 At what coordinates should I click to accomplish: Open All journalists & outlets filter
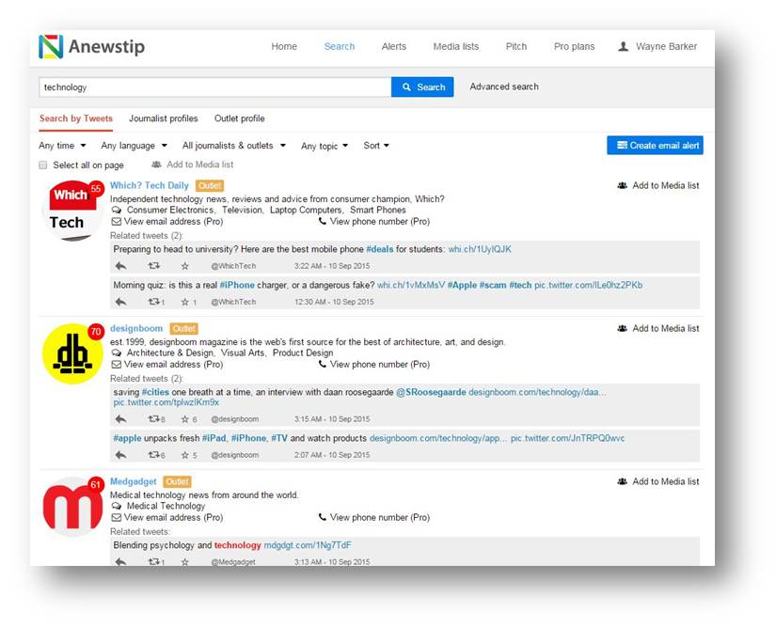233,146
